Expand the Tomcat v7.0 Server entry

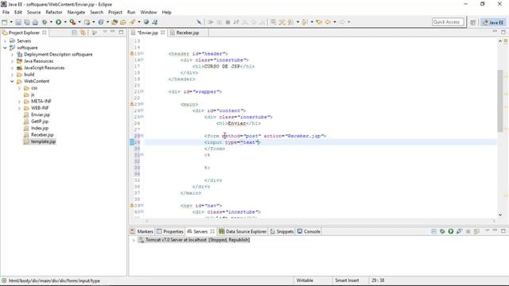133,240
